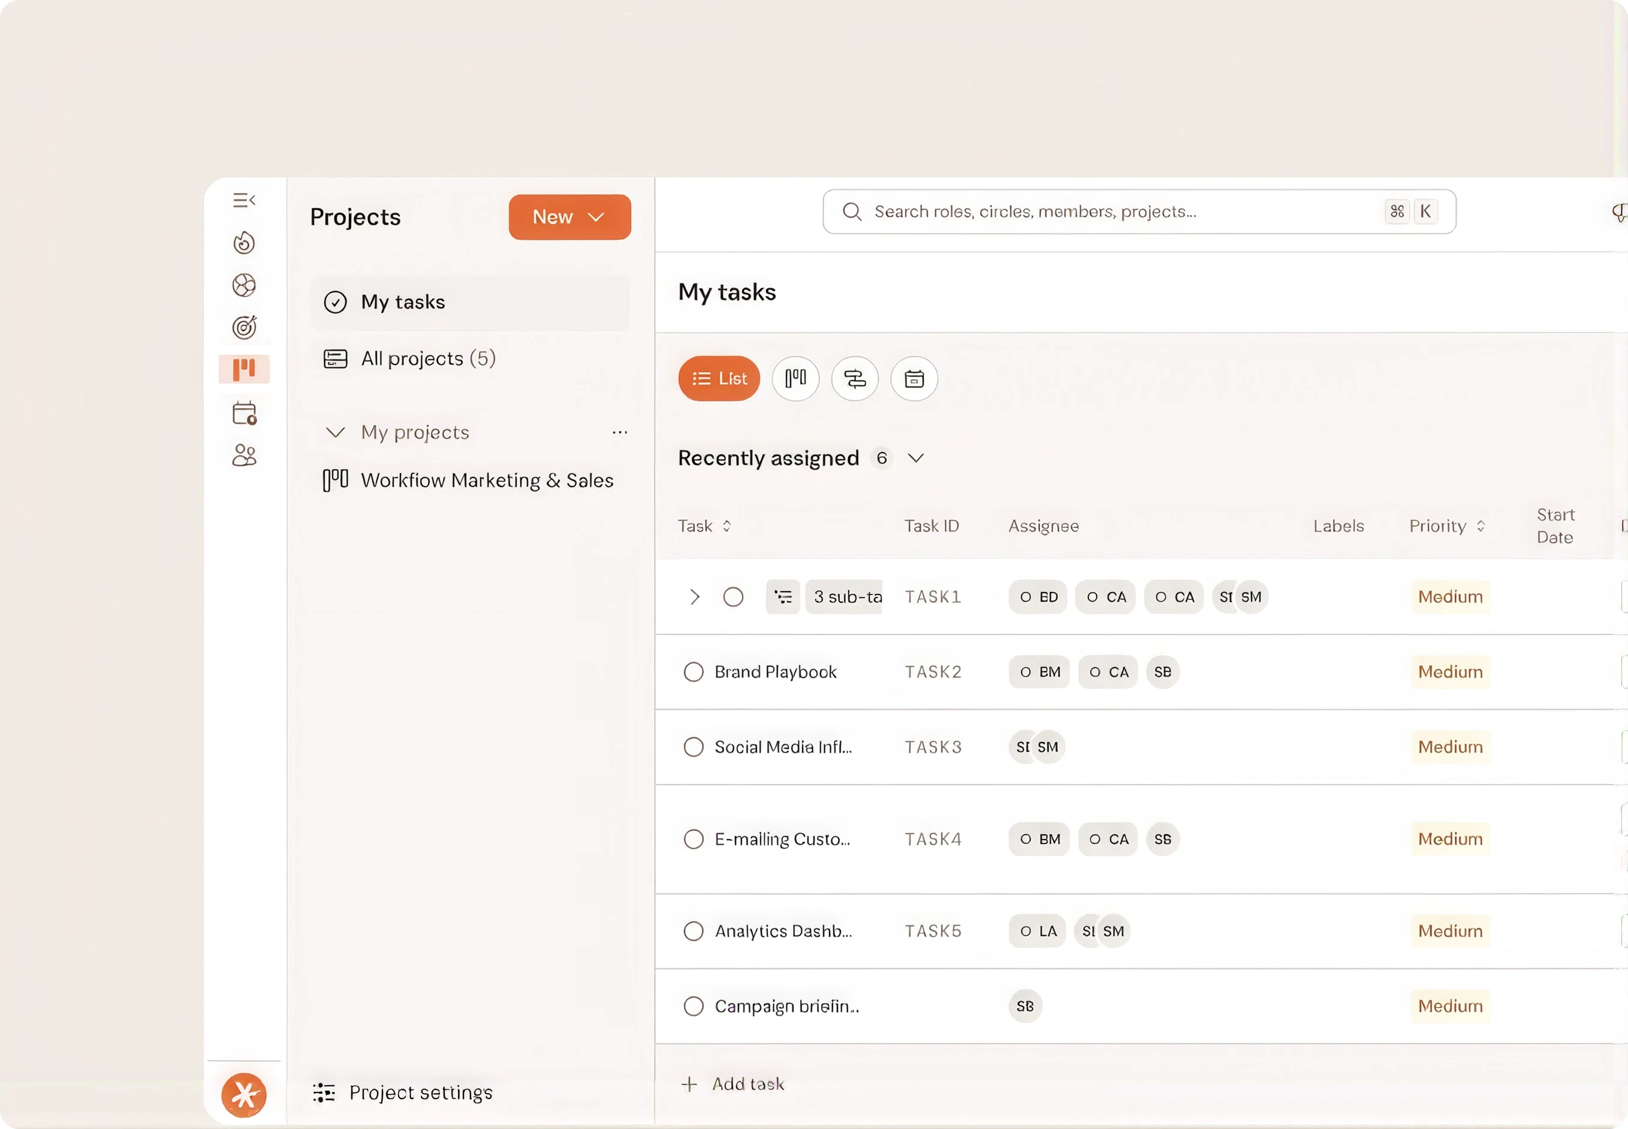Expand TASK1 sub-tasks chevron
The image size is (1628, 1129).
click(695, 597)
